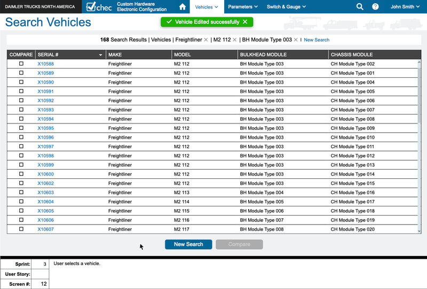Check compare box for X10595

click(x=21, y=128)
